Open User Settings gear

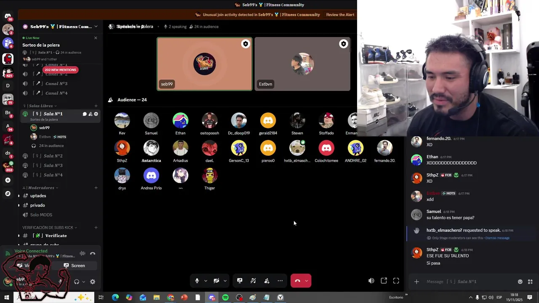click(93, 282)
